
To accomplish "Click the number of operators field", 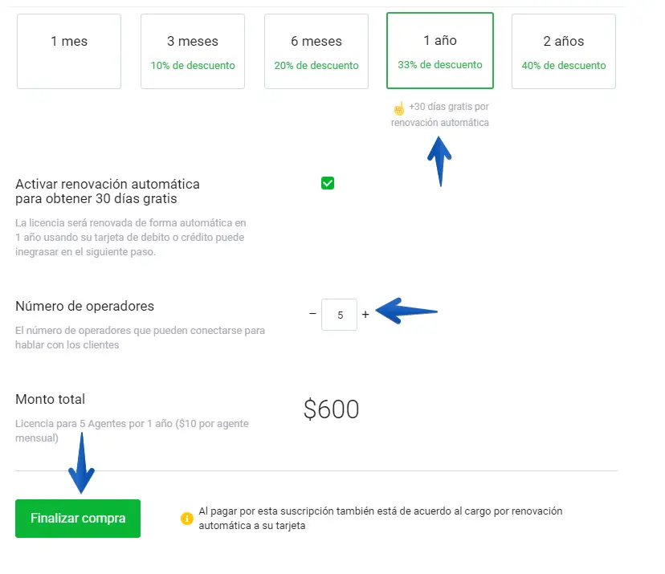I will pyautogui.click(x=340, y=315).
